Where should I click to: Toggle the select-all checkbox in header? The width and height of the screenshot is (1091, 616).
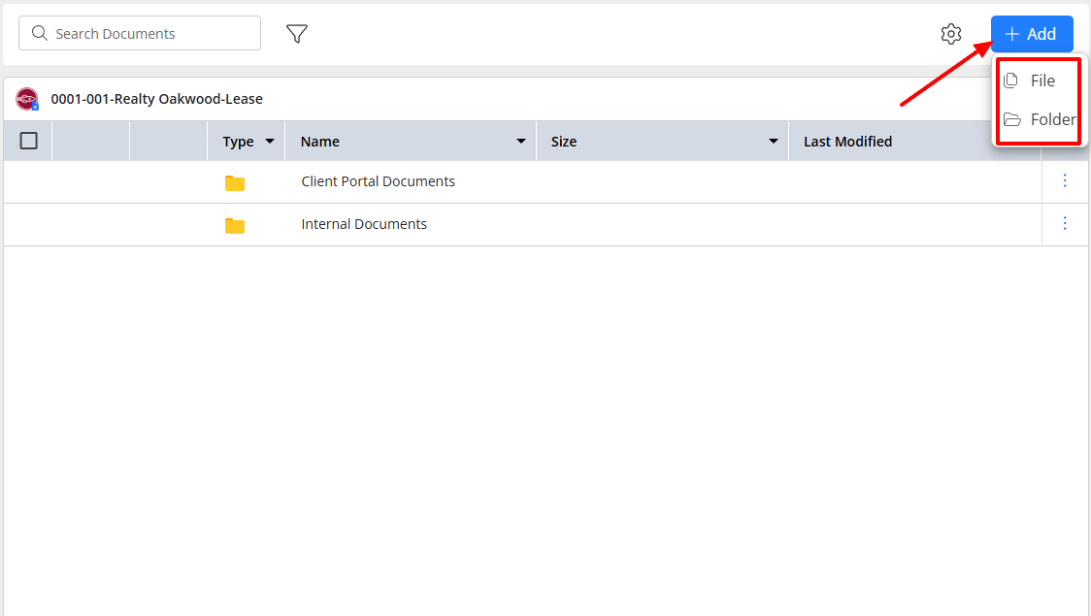coord(28,141)
